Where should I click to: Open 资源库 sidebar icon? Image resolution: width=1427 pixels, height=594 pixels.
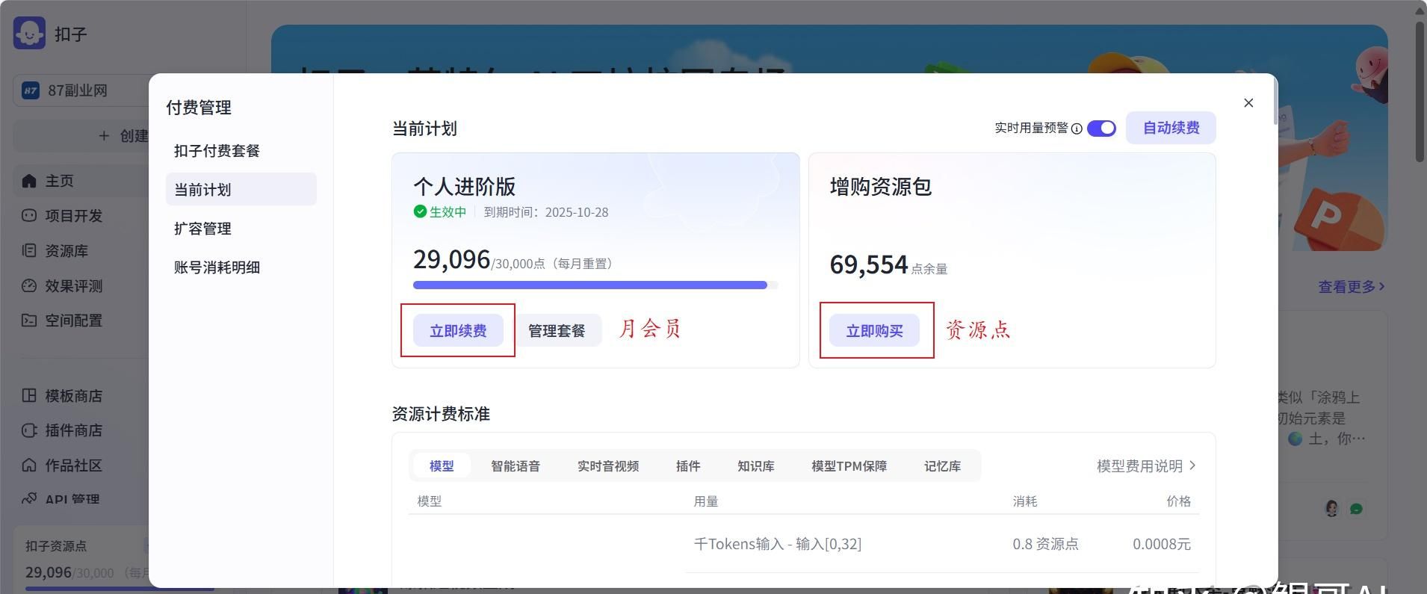click(x=29, y=251)
